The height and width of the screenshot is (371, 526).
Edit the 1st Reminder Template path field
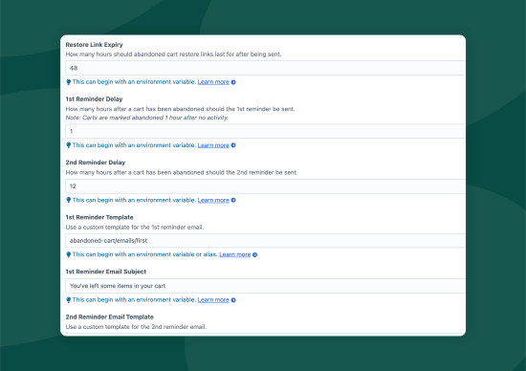click(265, 241)
